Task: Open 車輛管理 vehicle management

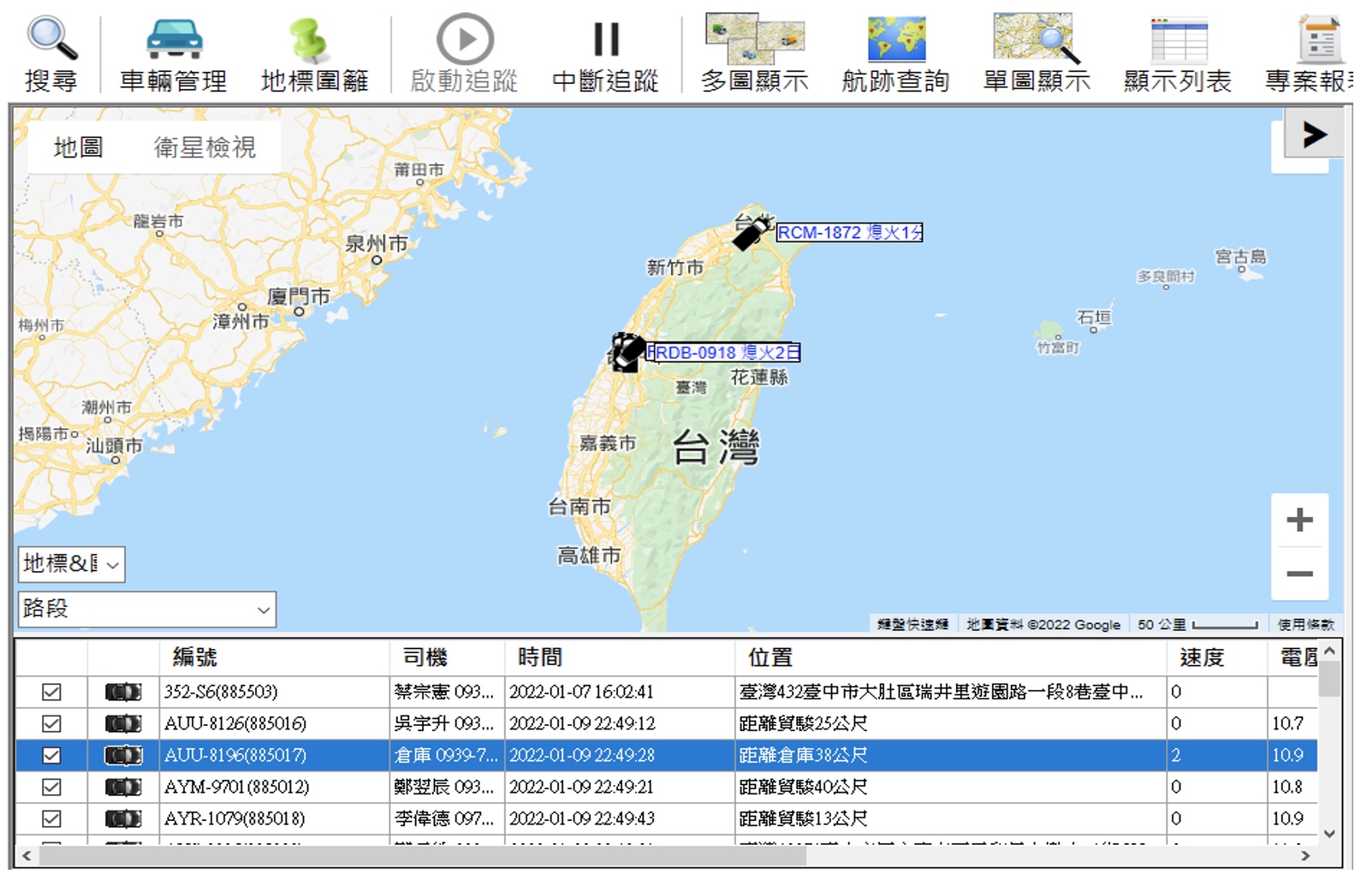Action: 174,54
